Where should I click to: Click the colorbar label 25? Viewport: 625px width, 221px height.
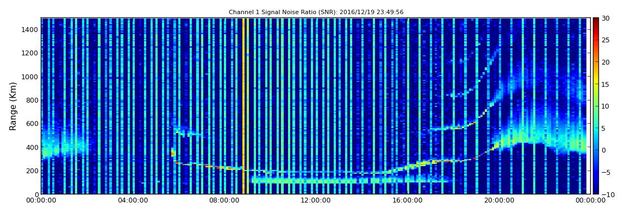pos(606,40)
